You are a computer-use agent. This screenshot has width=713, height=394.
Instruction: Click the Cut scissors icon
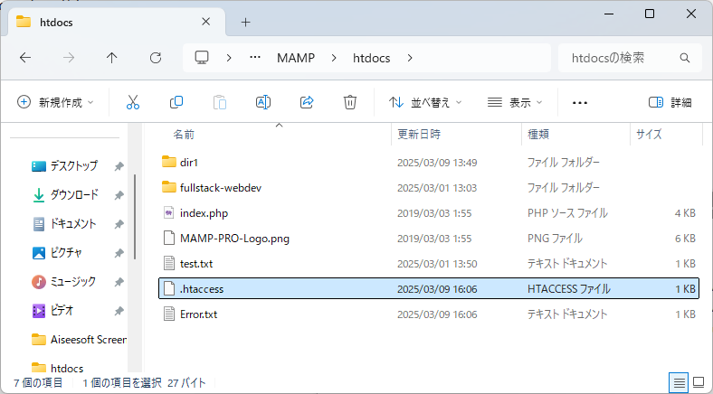point(133,103)
